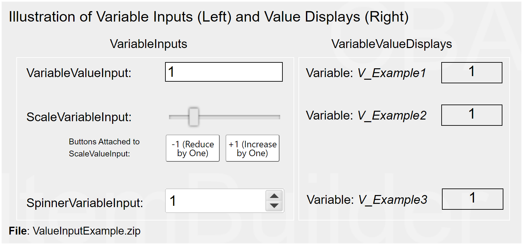Click the ScaleVariableInput label
The width and height of the screenshot is (523, 245).
point(79,117)
